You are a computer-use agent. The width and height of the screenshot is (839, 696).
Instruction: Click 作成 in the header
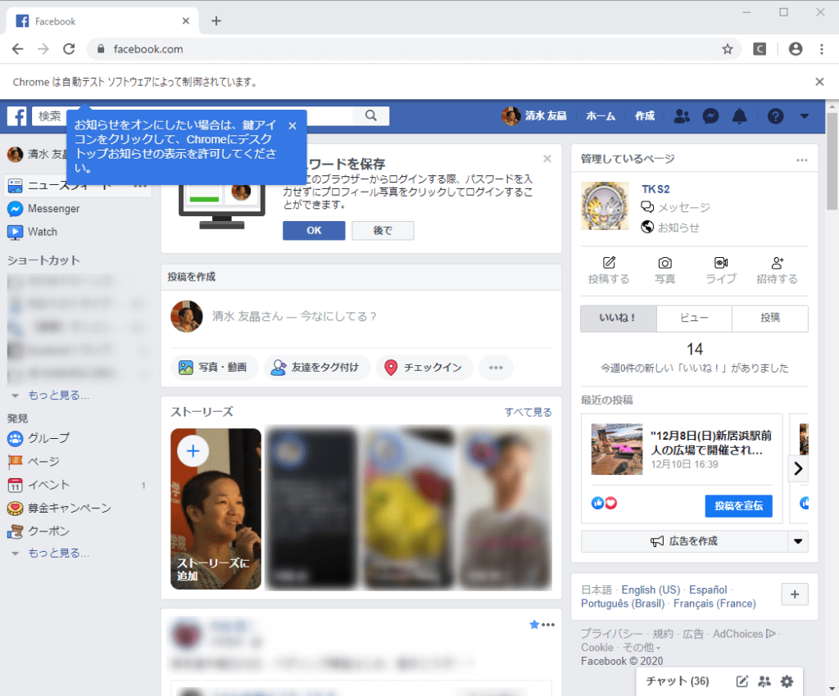(x=645, y=116)
